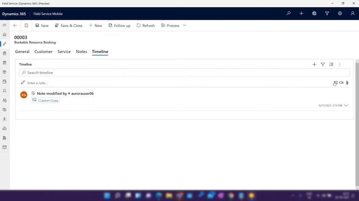
Task: Open the calendar sidebar icon at bottom
Action: (4, 147)
